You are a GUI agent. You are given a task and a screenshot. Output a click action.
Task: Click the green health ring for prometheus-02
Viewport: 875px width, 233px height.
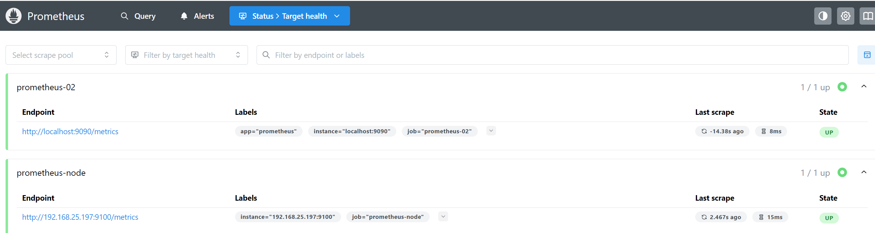(842, 87)
